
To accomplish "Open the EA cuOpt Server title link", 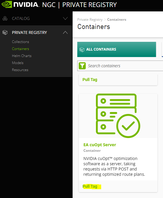I will tap(100, 145).
